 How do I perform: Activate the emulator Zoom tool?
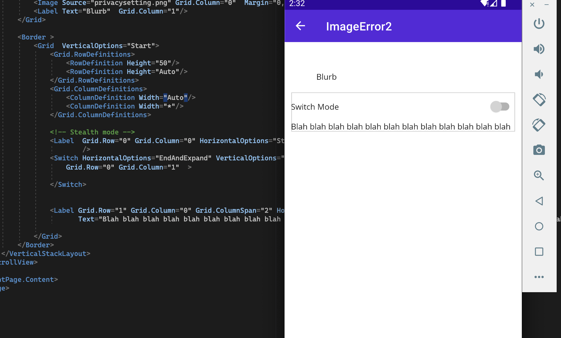(x=539, y=176)
